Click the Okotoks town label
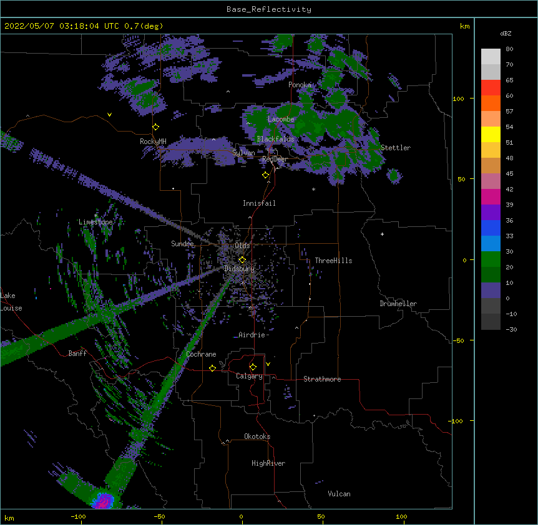Image resolution: width=538 pixels, height=525 pixels. 257,436
